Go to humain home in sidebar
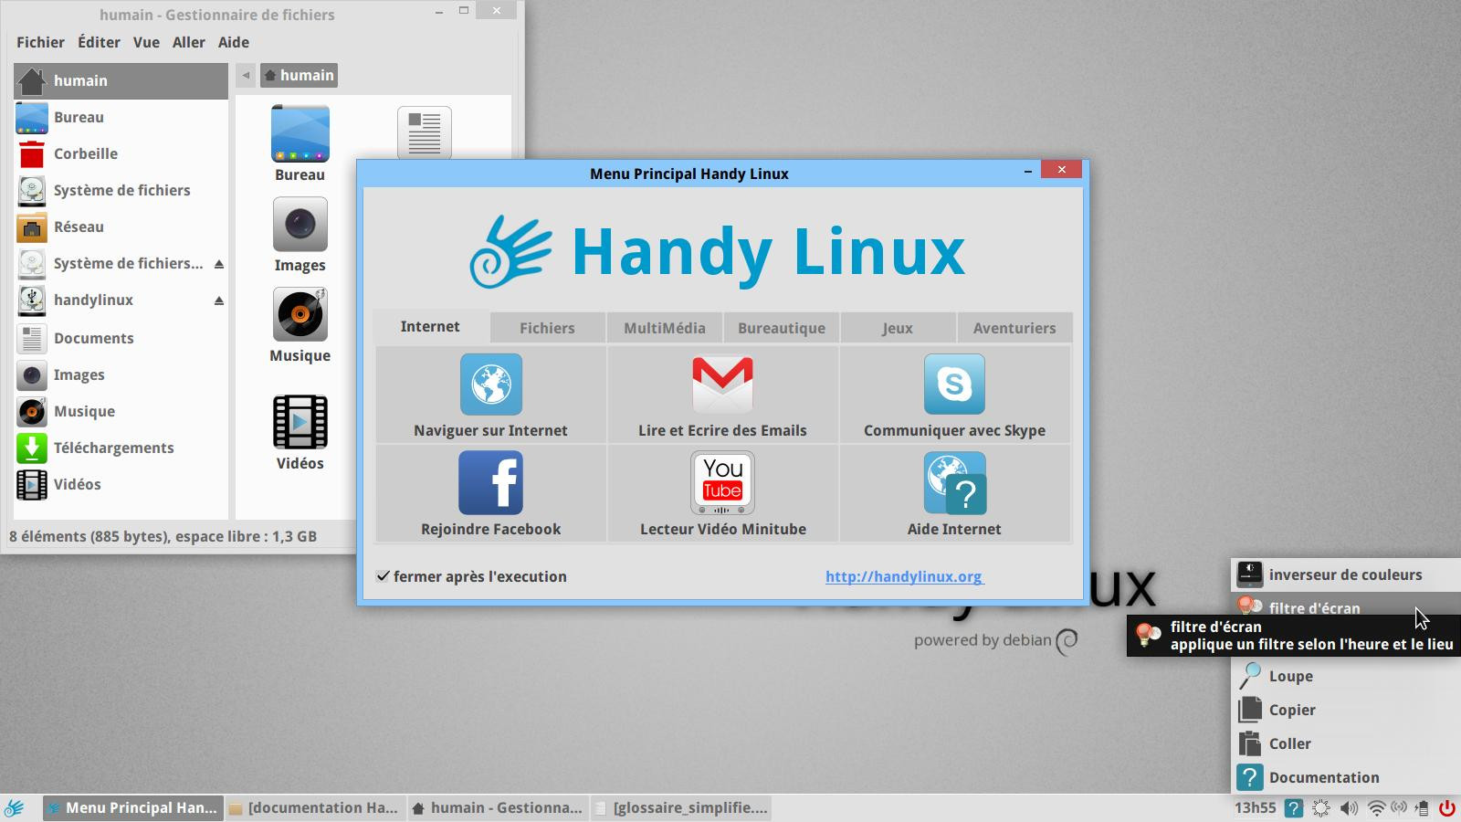This screenshot has width=1461, height=822. click(121, 80)
